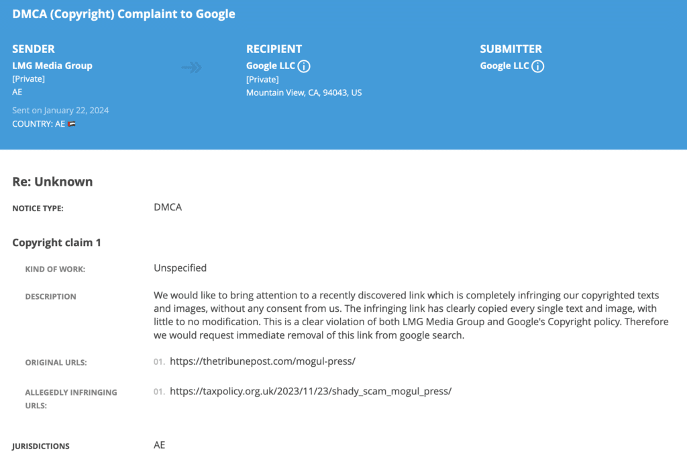Viewport: 687px width, 468px height.
Task: Click info icon next to recipient Google LLC
Action: [304, 66]
